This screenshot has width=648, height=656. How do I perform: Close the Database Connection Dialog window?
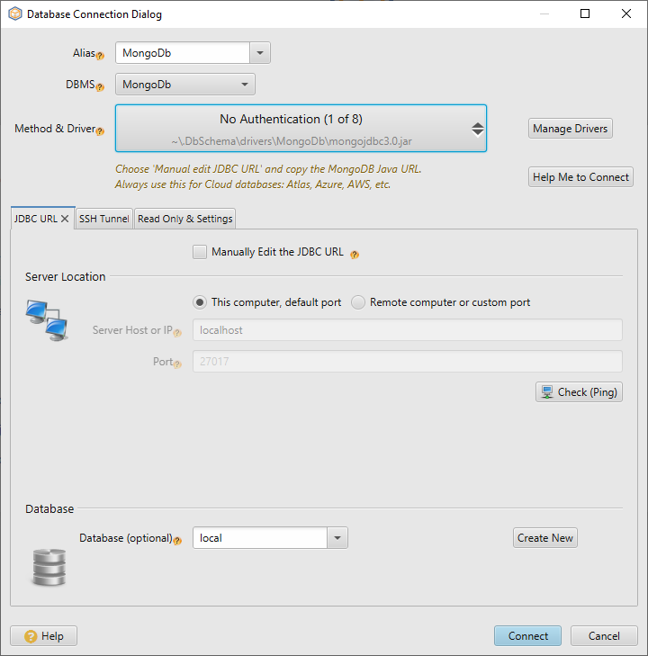[625, 13]
